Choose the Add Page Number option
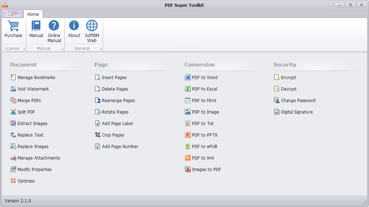The height and width of the screenshot is (207, 369). (120, 147)
